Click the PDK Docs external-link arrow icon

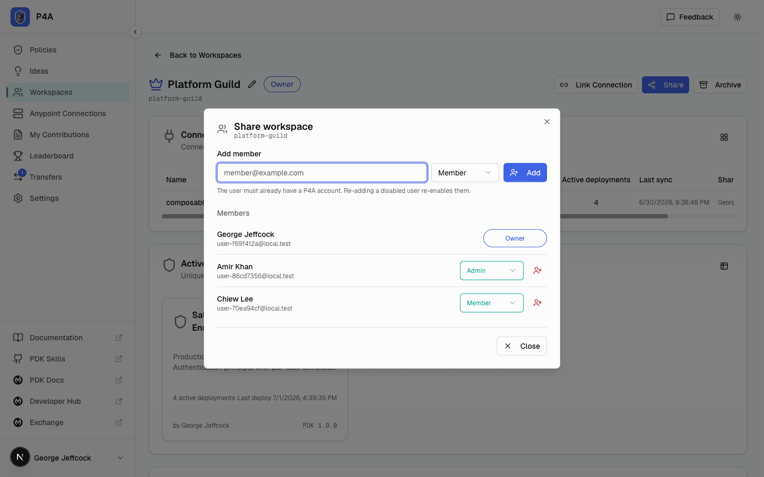(x=119, y=380)
